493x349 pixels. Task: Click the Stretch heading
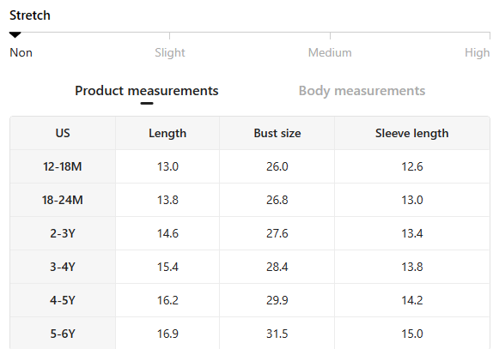click(x=30, y=15)
